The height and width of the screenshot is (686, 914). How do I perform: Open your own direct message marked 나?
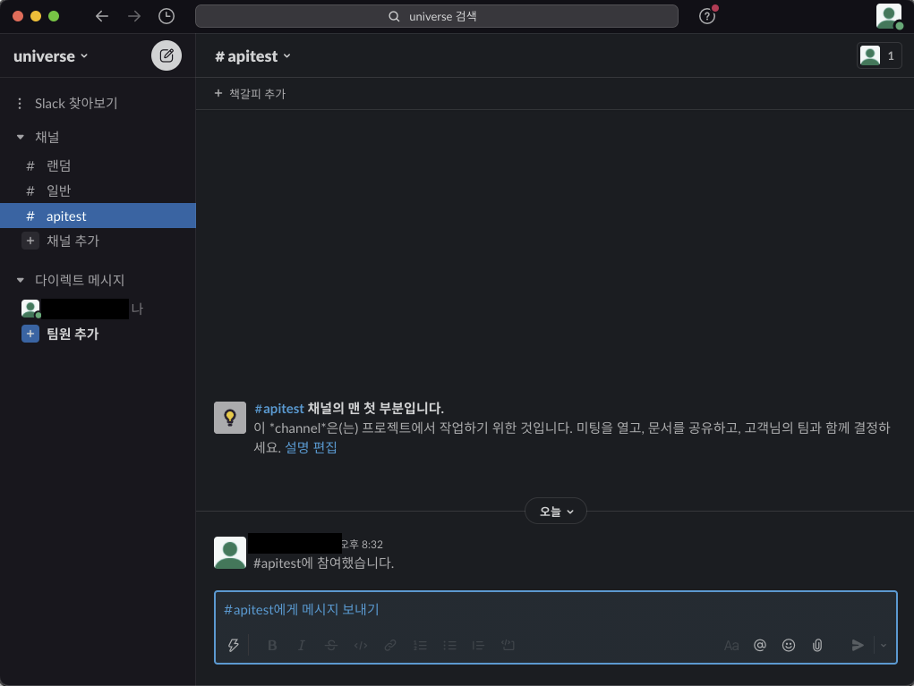[98, 309]
